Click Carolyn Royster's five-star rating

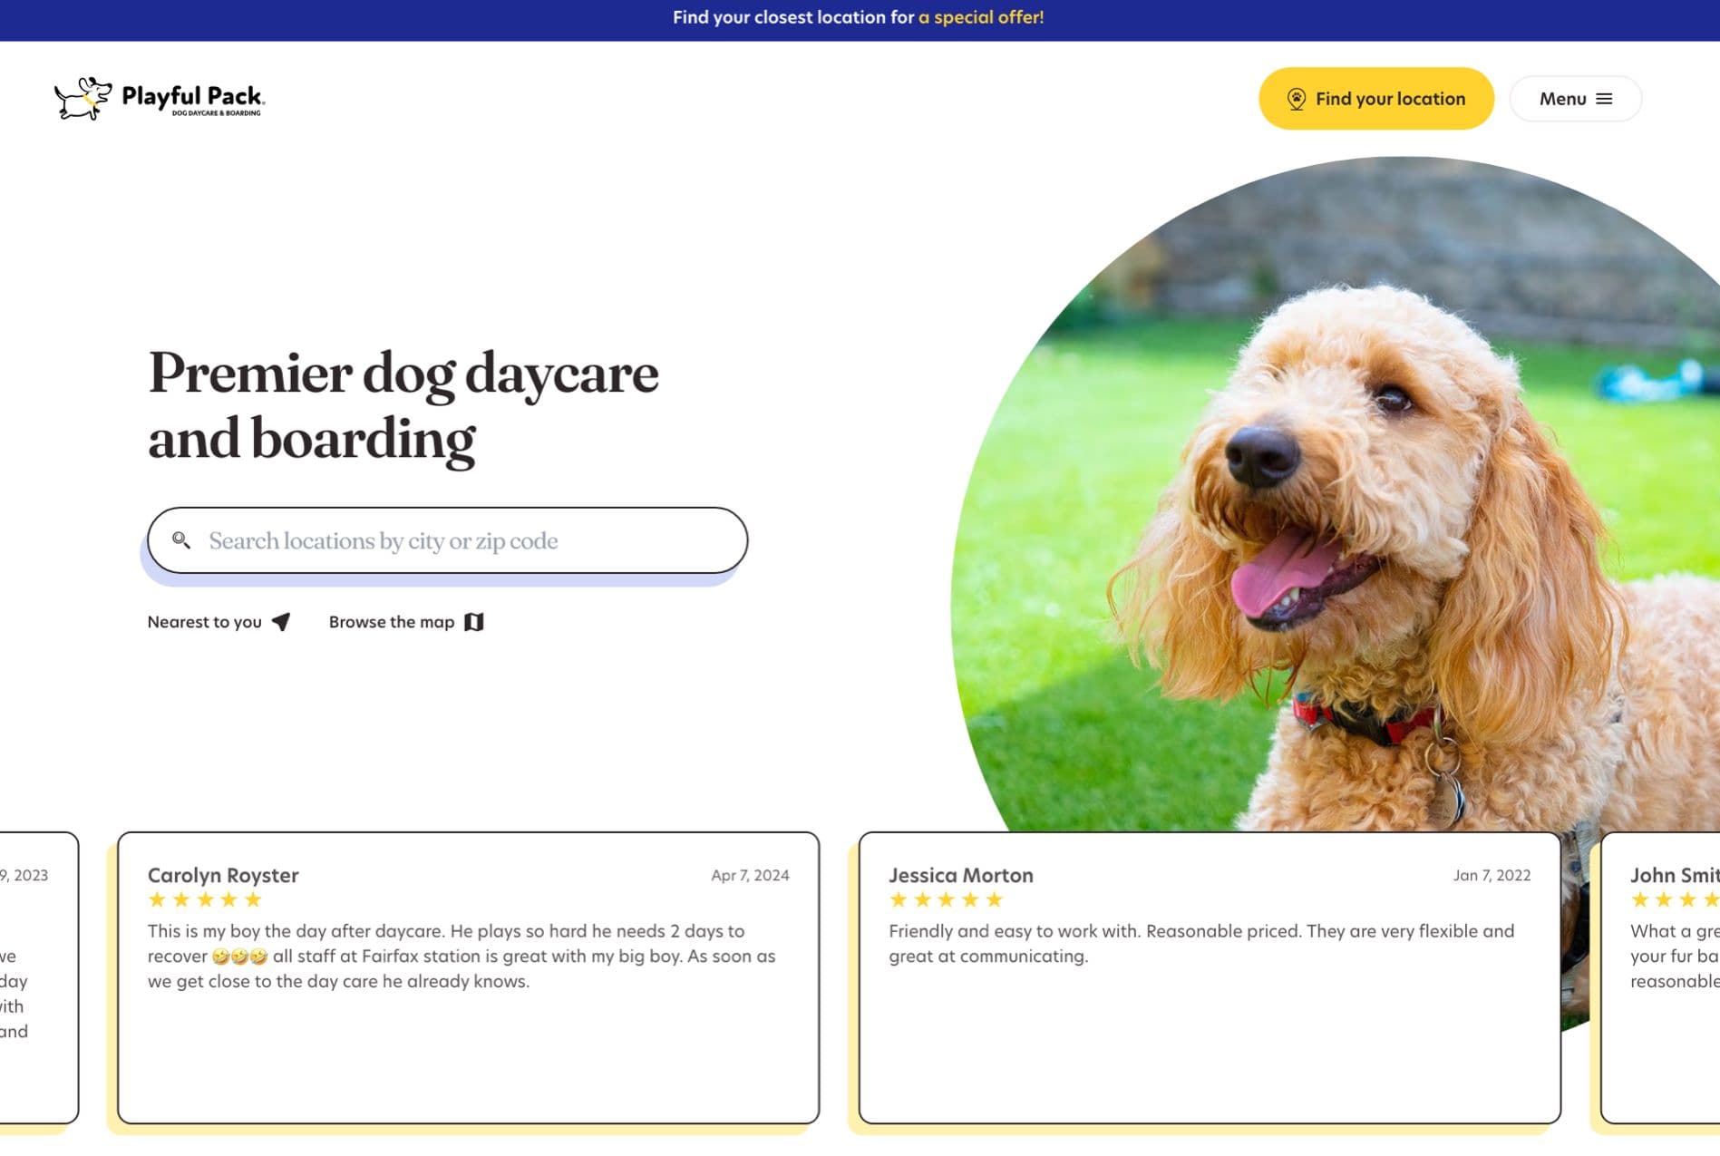[205, 900]
